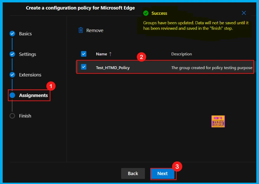Jump to the Finish step
The height and width of the screenshot is (184, 259).
click(25, 116)
